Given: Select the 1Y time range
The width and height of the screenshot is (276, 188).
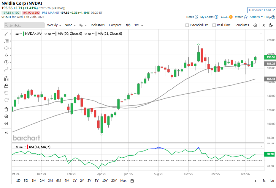Looking at the screenshot, I should point(74,181).
